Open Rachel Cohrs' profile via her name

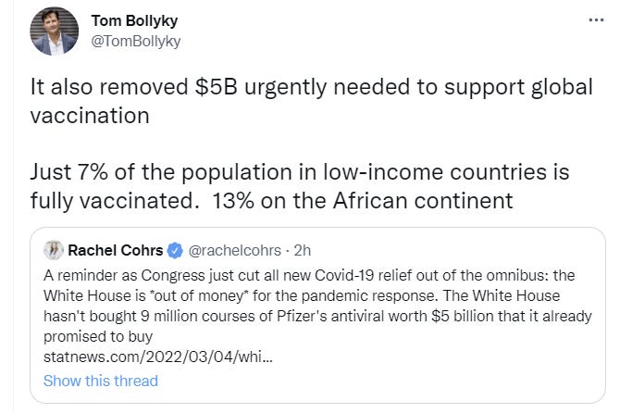coord(115,250)
